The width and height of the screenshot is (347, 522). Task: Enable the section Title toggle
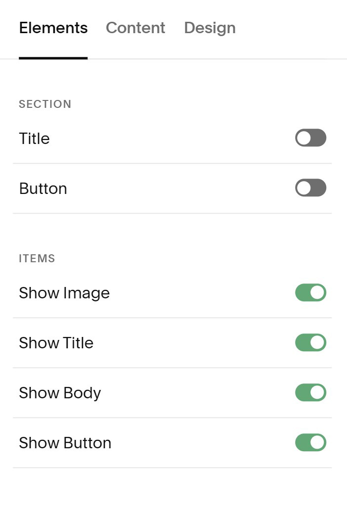click(310, 138)
